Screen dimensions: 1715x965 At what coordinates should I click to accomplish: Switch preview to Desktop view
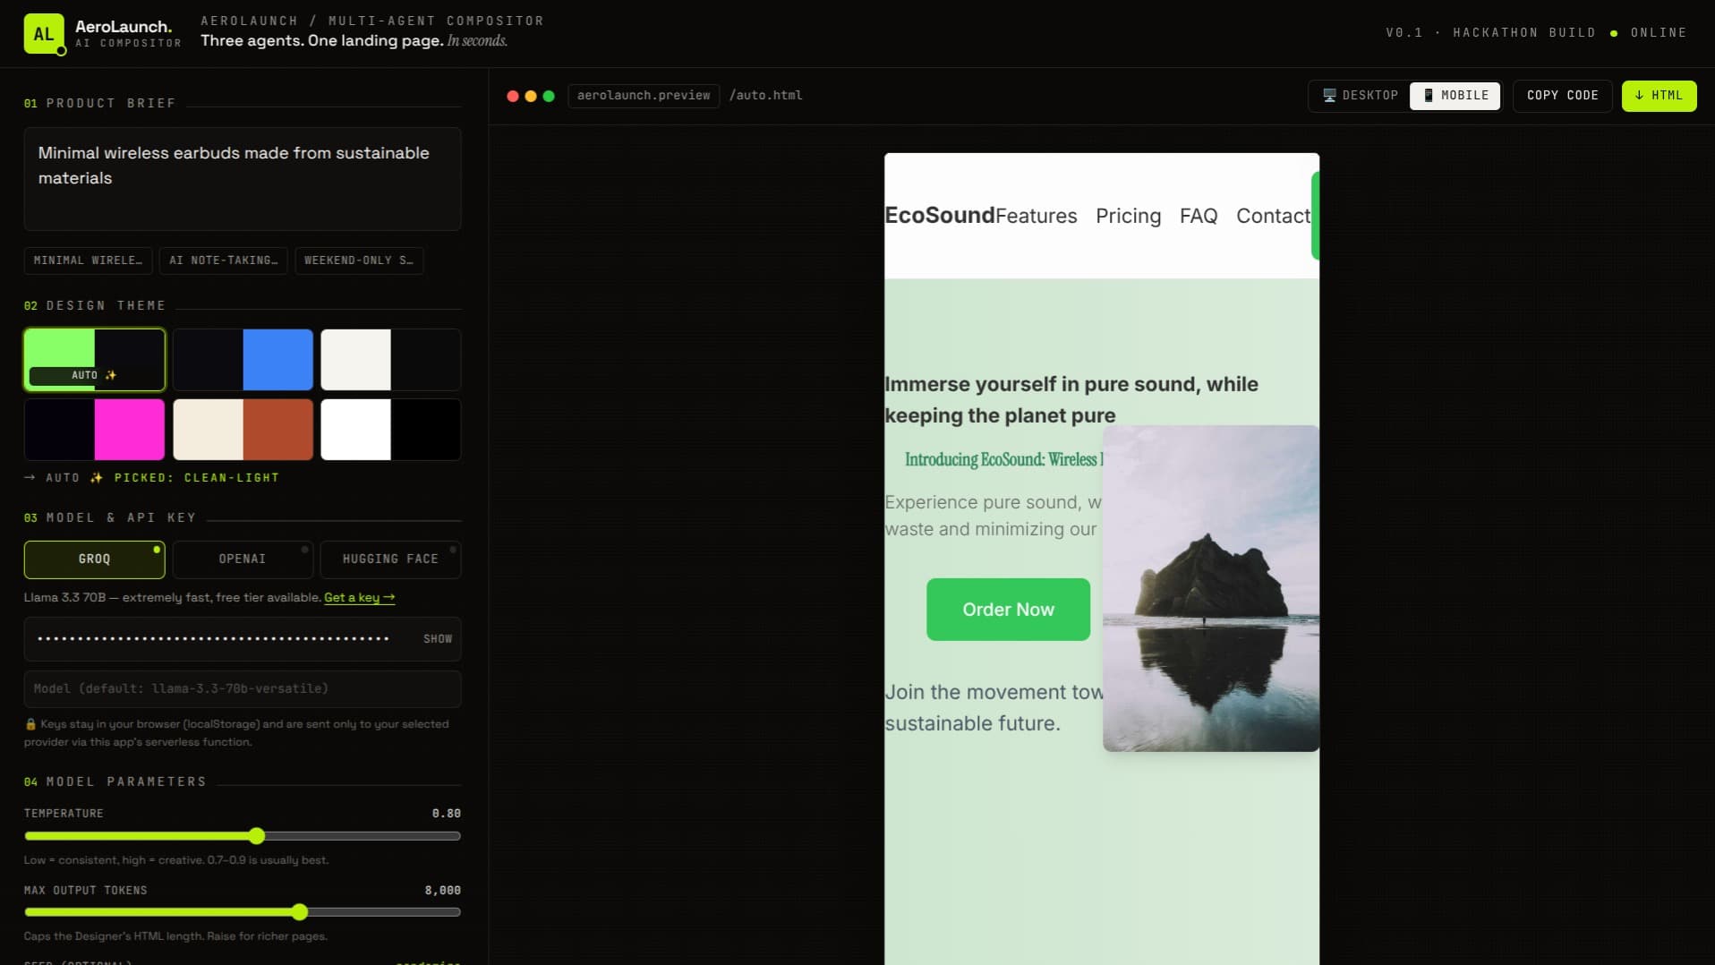[x=1360, y=96]
